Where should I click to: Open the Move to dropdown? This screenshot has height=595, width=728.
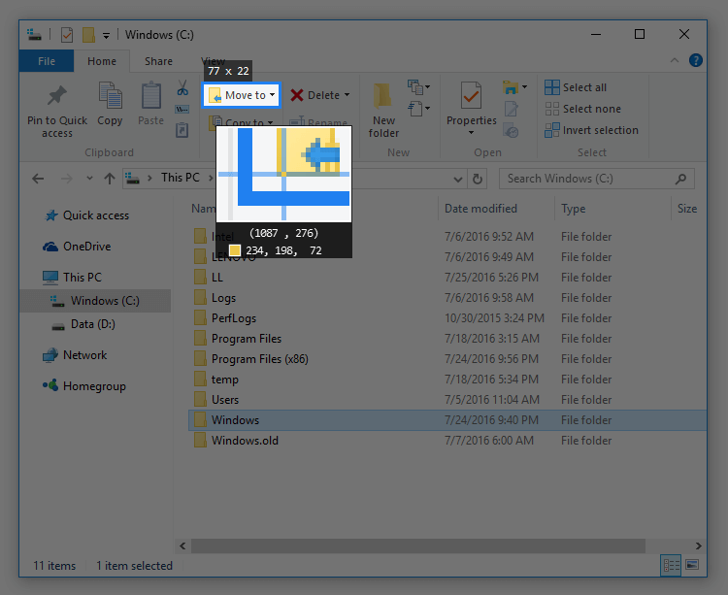tap(242, 95)
